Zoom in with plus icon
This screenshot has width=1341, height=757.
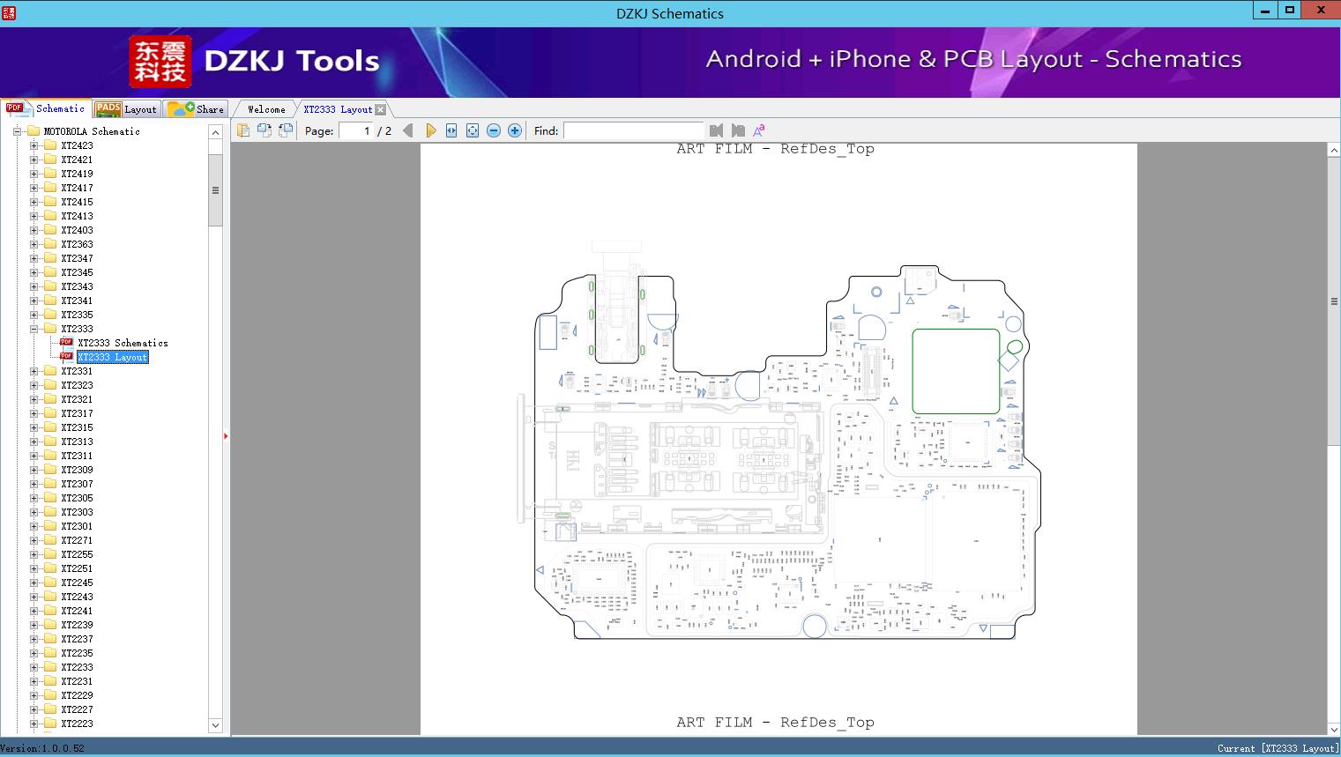(515, 130)
